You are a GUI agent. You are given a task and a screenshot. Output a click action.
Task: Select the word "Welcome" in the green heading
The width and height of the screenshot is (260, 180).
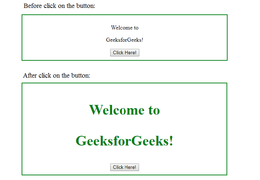click(x=117, y=110)
